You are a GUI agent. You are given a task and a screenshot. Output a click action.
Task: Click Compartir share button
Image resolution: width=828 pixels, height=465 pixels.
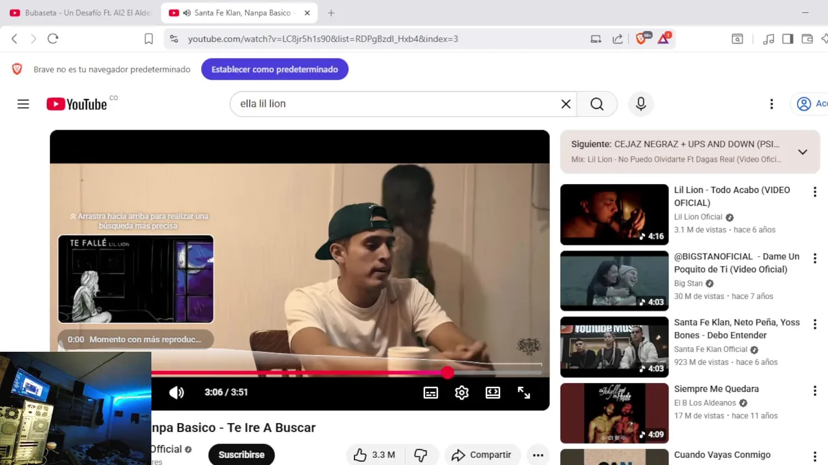tap(481, 455)
